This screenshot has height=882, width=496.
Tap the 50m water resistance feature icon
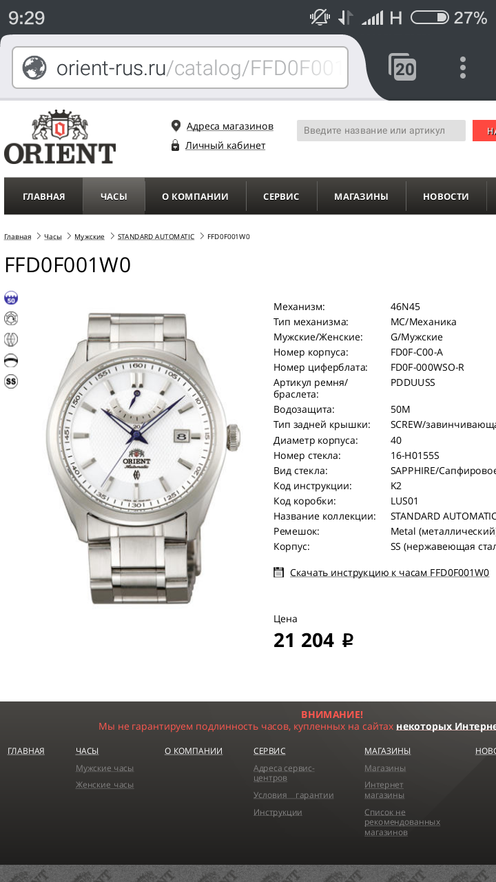pos(11,298)
